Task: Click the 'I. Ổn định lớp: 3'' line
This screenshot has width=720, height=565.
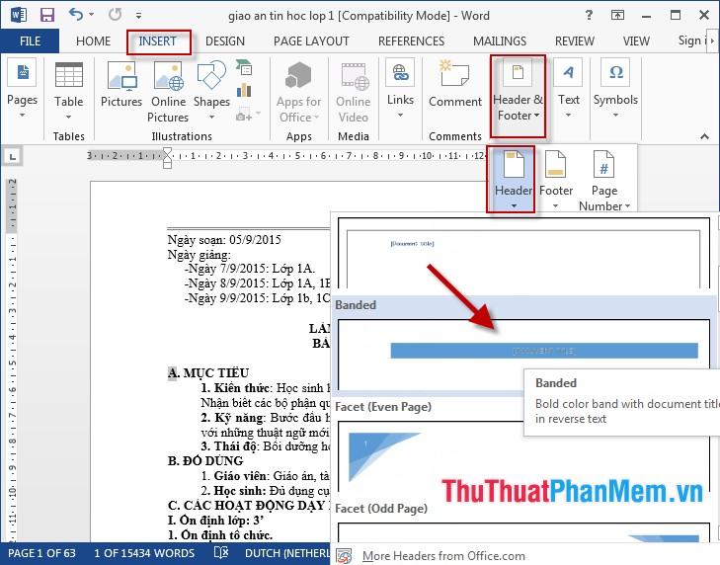Action: coord(215,520)
